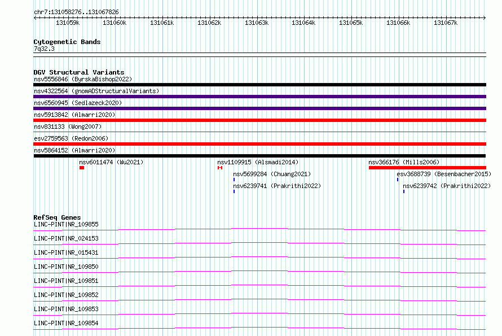The width and height of the screenshot is (502, 336).
Task: Click the Cytogenetic Bands track heading
Action: [x=67, y=42]
